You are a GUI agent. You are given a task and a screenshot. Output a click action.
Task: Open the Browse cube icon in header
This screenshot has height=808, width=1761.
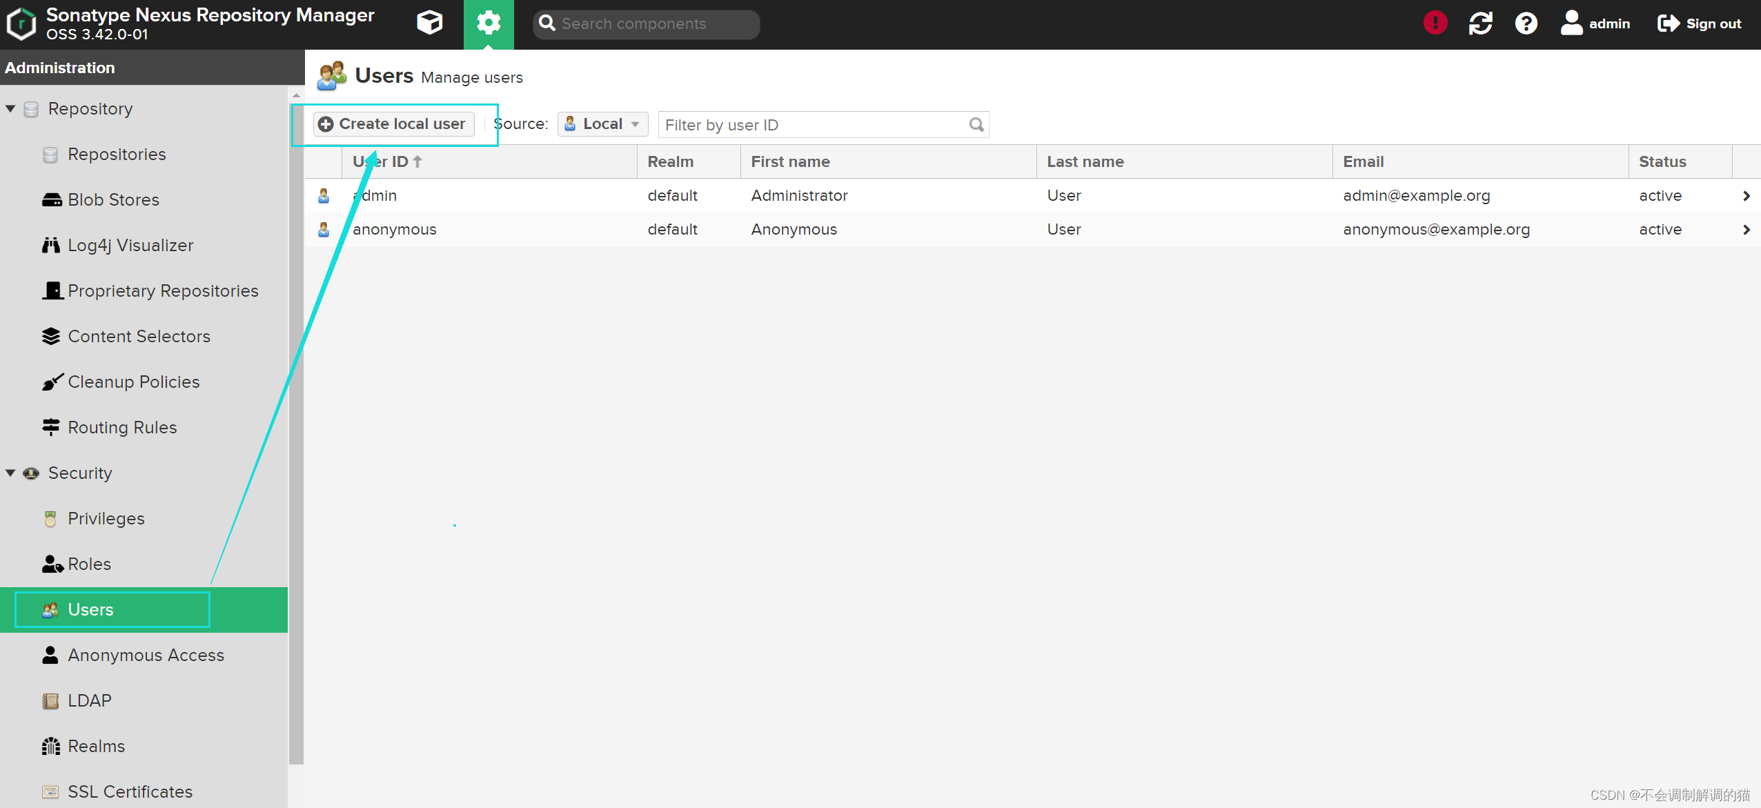point(429,23)
